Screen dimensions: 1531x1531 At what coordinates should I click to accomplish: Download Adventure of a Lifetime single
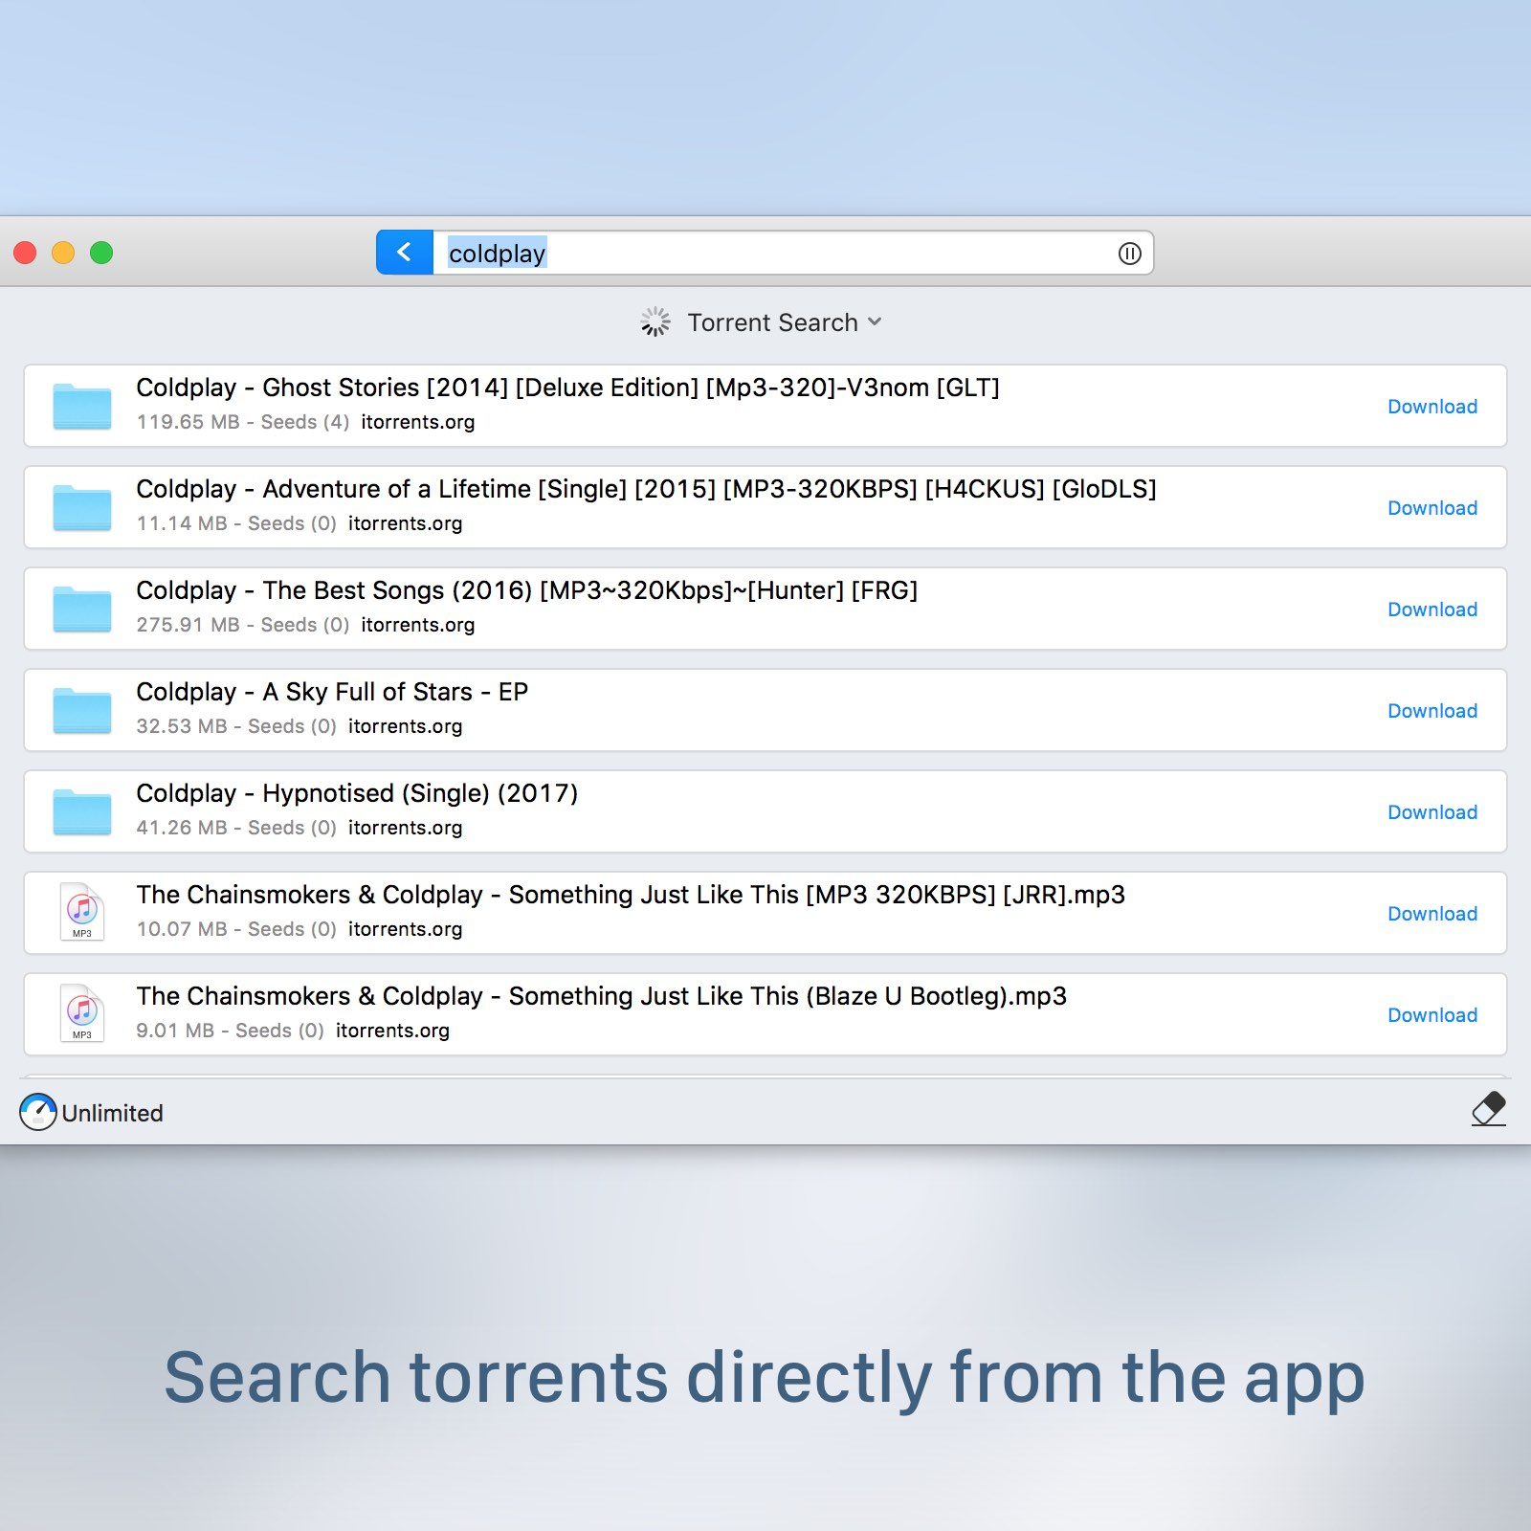point(1432,508)
